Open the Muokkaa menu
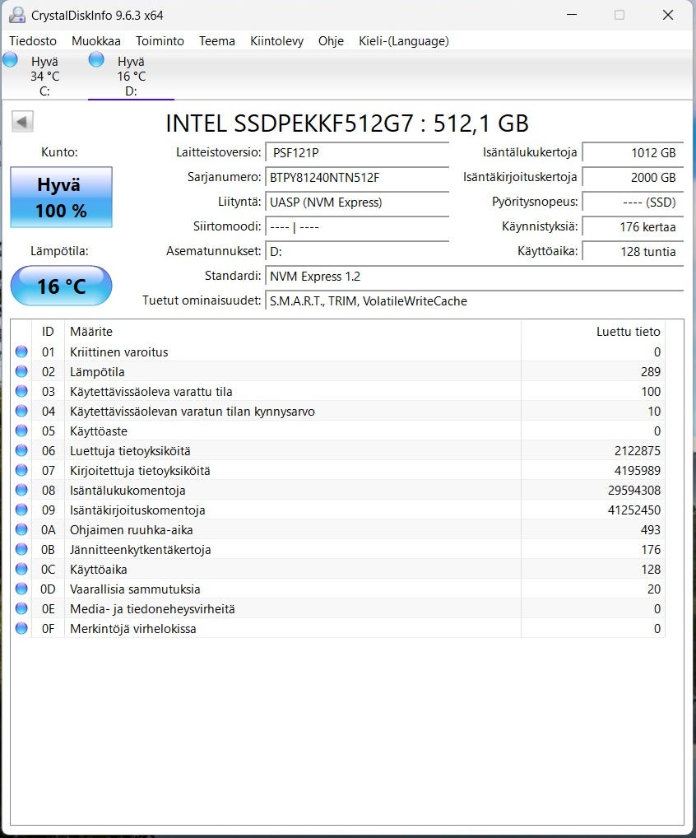Screen dimensions: 696x838 tap(96, 41)
